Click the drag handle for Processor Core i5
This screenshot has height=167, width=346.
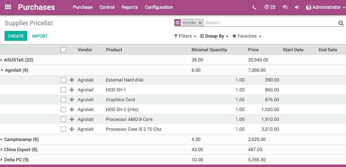click(x=72, y=129)
